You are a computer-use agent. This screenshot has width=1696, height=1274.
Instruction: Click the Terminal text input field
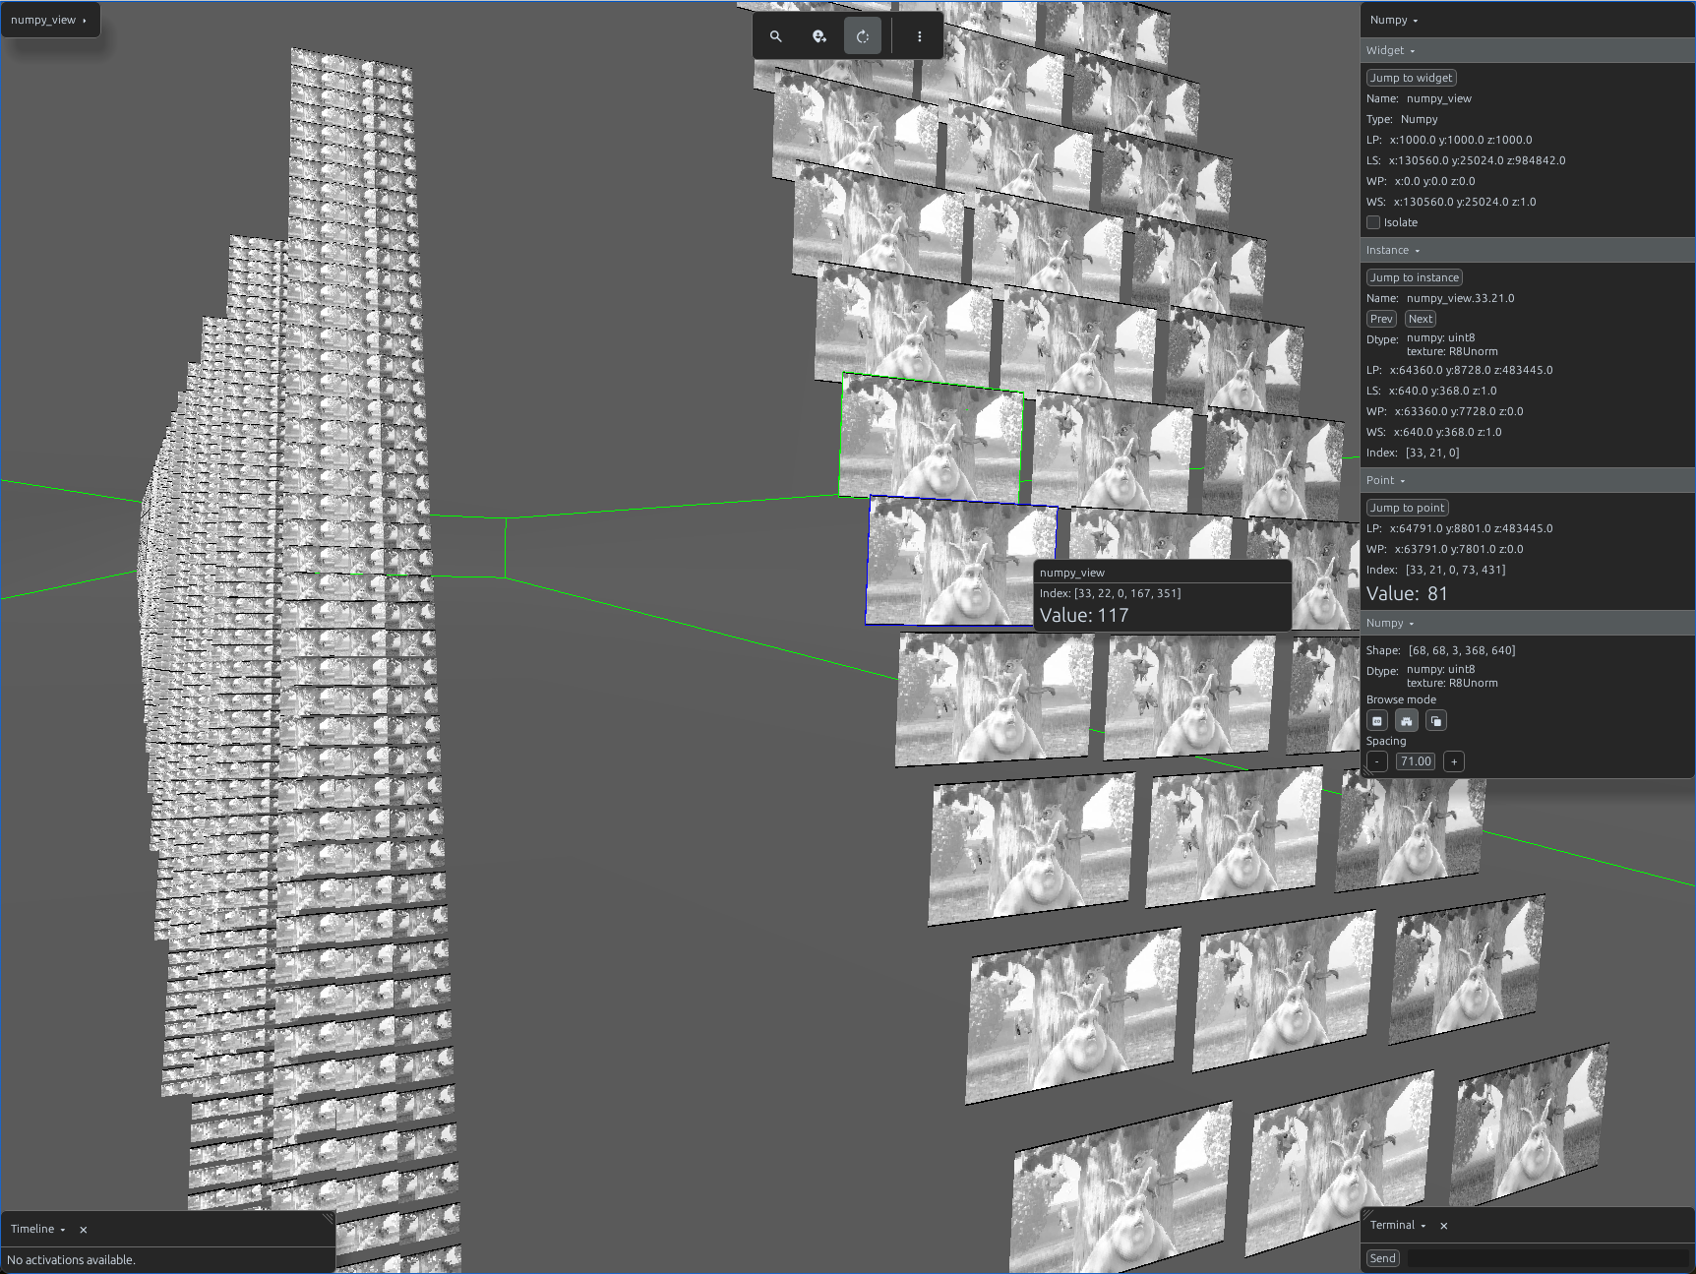(x=1547, y=1258)
